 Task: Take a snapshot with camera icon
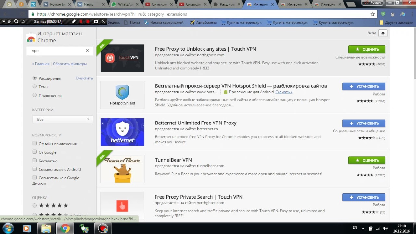tap(96, 21)
